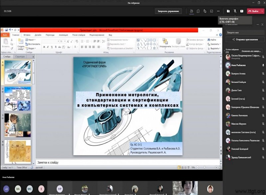
Task: Open the Макет layout dropdown
Action: tap(32, 40)
